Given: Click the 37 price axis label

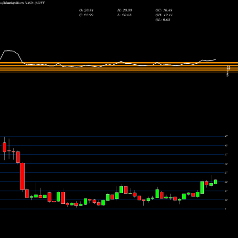Looking at the screenshot, I should click(x=226, y=155).
